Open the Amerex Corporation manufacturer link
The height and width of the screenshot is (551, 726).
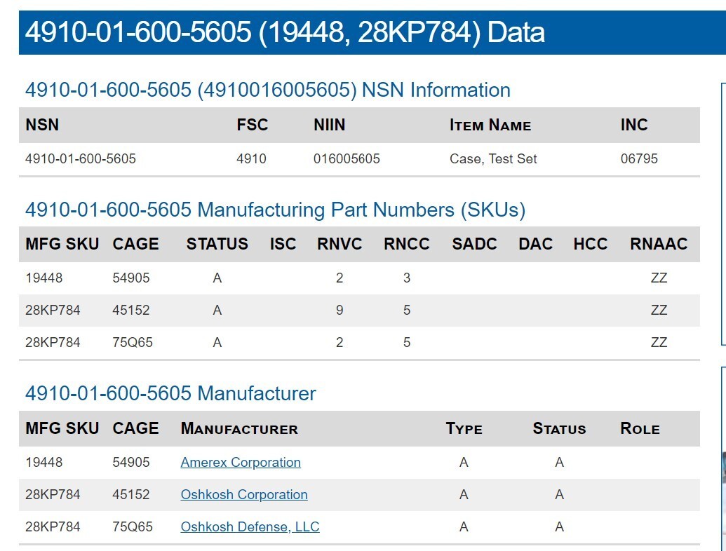click(x=241, y=462)
